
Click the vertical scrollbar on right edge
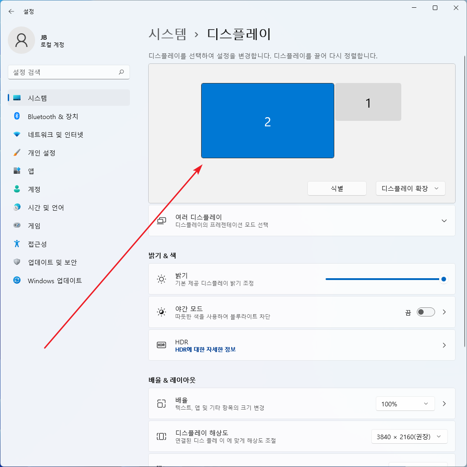click(x=464, y=201)
